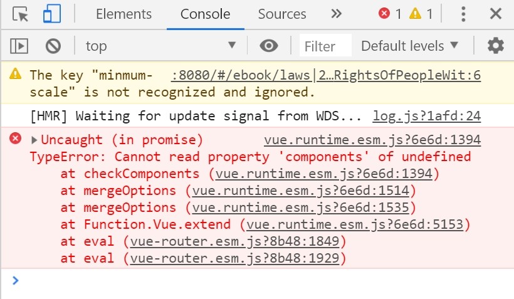The image size is (514, 299).
Task: Open DevTools three-dot customize menu
Action: (x=463, y=14)
